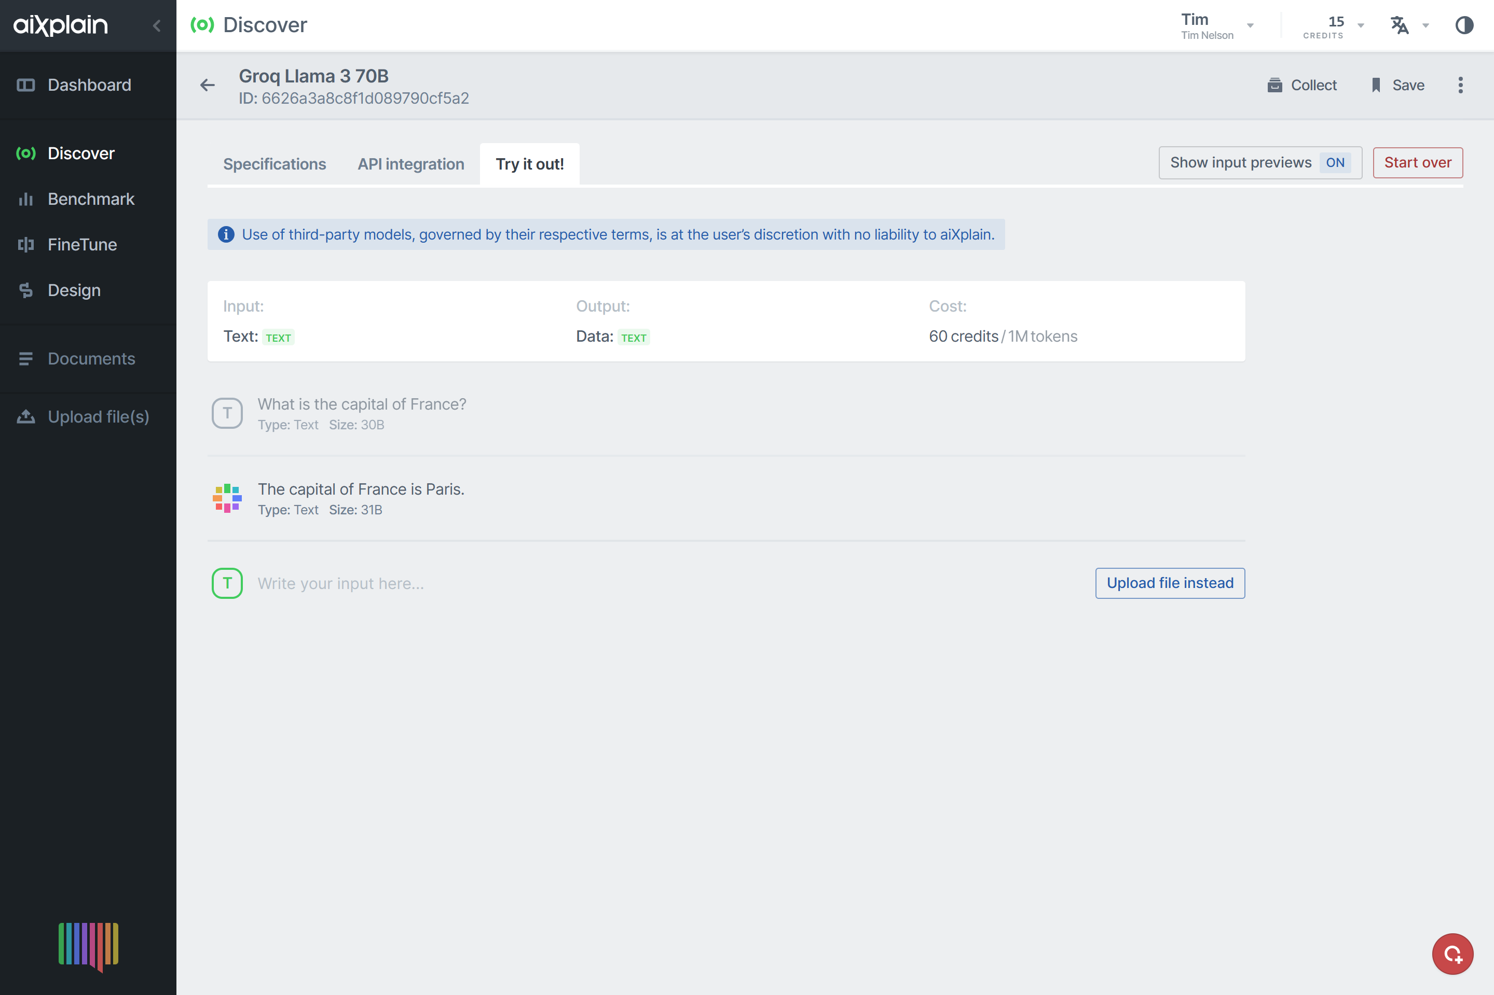
Task: Select Discover in the sidebar
Action: [88, 153]
